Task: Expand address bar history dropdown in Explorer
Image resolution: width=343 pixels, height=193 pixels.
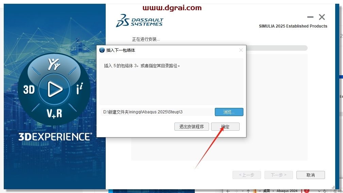Action: [319, 191]
